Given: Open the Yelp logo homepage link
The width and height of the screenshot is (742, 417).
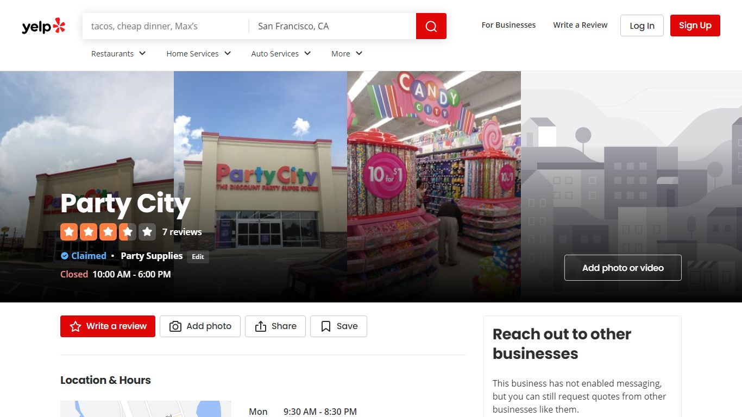Looking at the screenshot, I should 43,26.
